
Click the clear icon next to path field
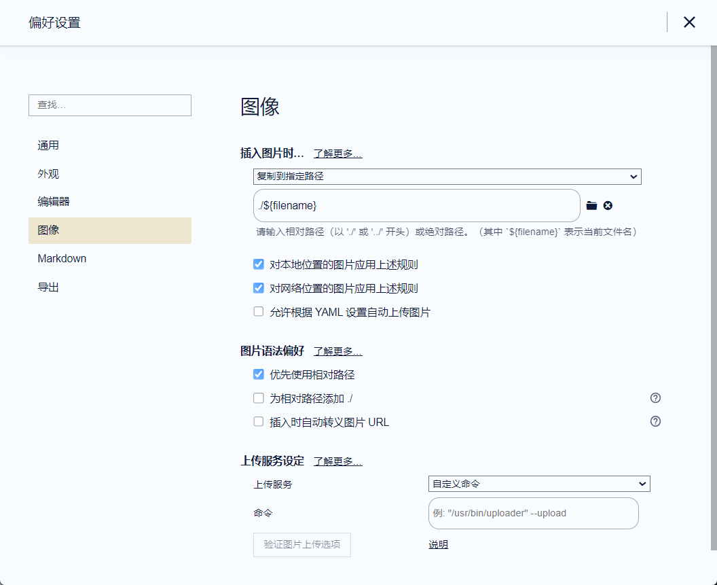608,206
